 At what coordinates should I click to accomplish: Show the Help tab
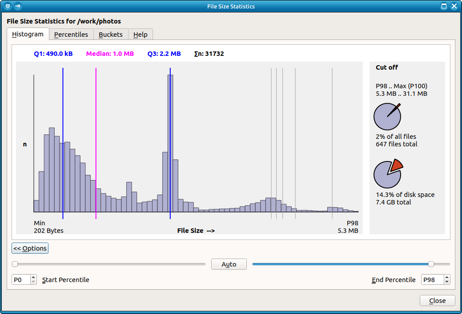pyautogui.click(x=140, y=35)
